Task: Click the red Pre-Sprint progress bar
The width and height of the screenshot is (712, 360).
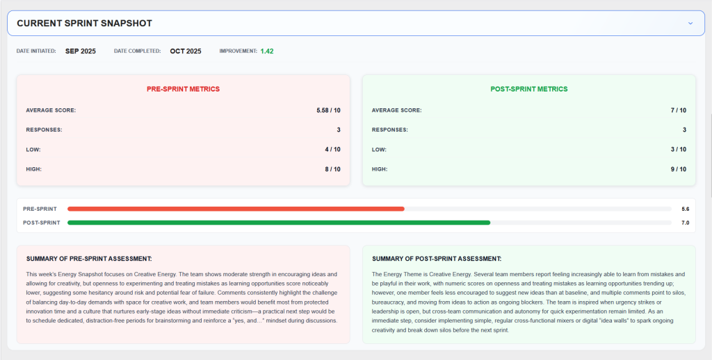Action: coord(236,209)
